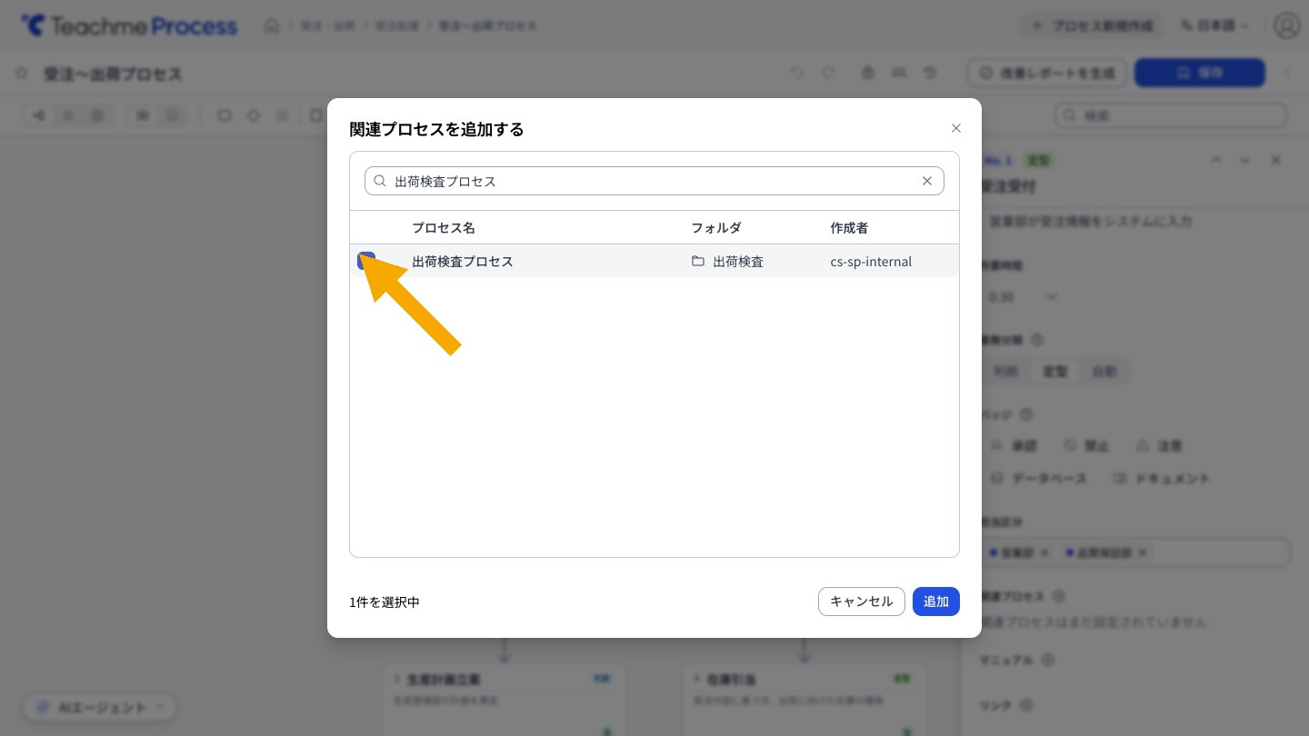Toggle the checkbox for 出荷検査プロセス row
Image resolution: width=1309 pixels, height=736 pixels.
pyautogui.click(x=366, y=261)
